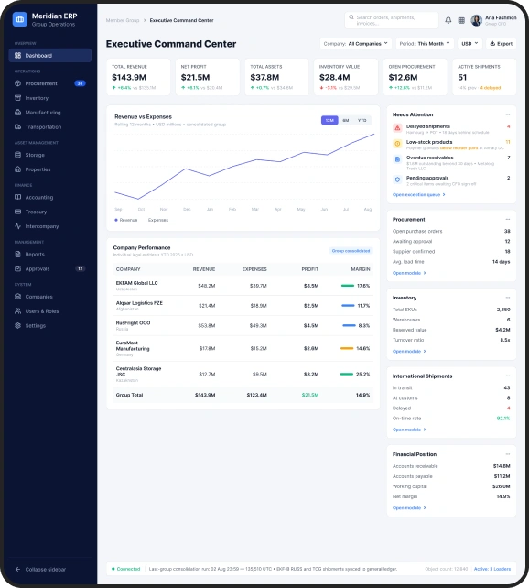Open notifications bell icon

[x=448, y=20]
